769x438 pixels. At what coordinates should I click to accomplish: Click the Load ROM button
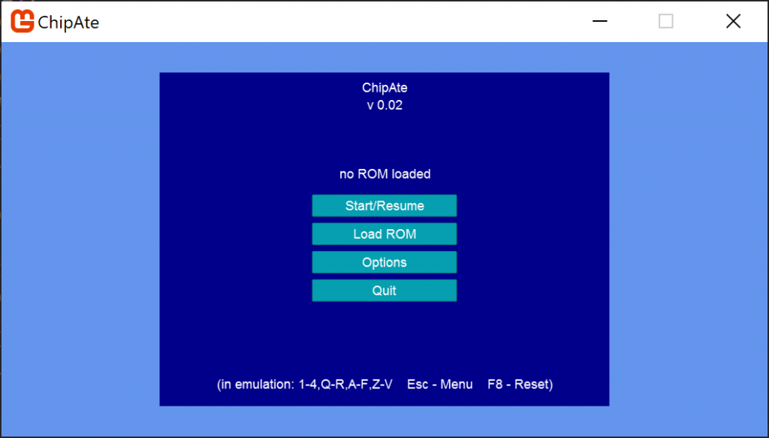[x=384, y=234]
